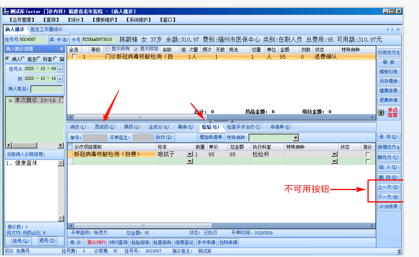The height and width of the screenshot is (257, 419).
Task: Toggle the 显示所有 checkbox
Action: (x=108, y=49)
